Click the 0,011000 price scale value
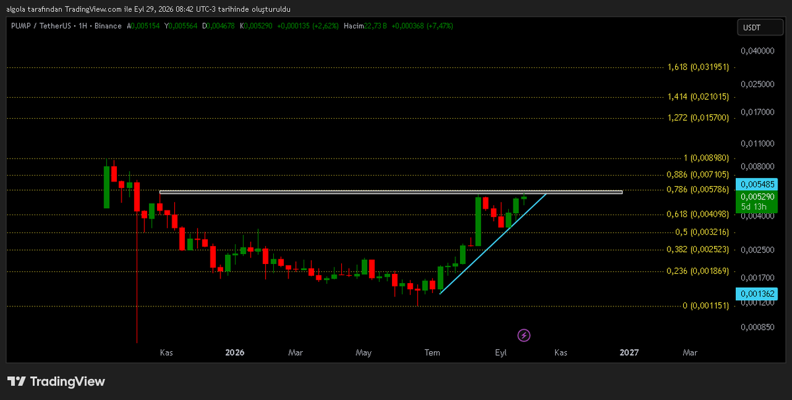Screen dimensions: 792x400 756,143
